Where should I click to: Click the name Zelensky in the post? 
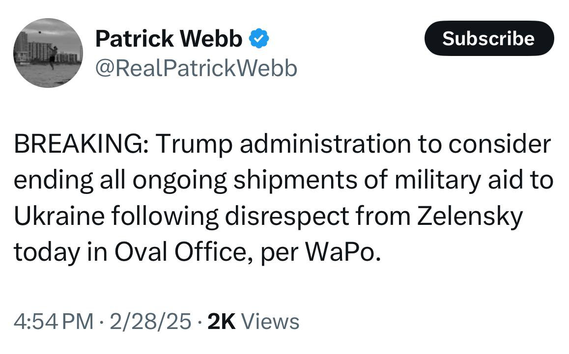(469, 216)
